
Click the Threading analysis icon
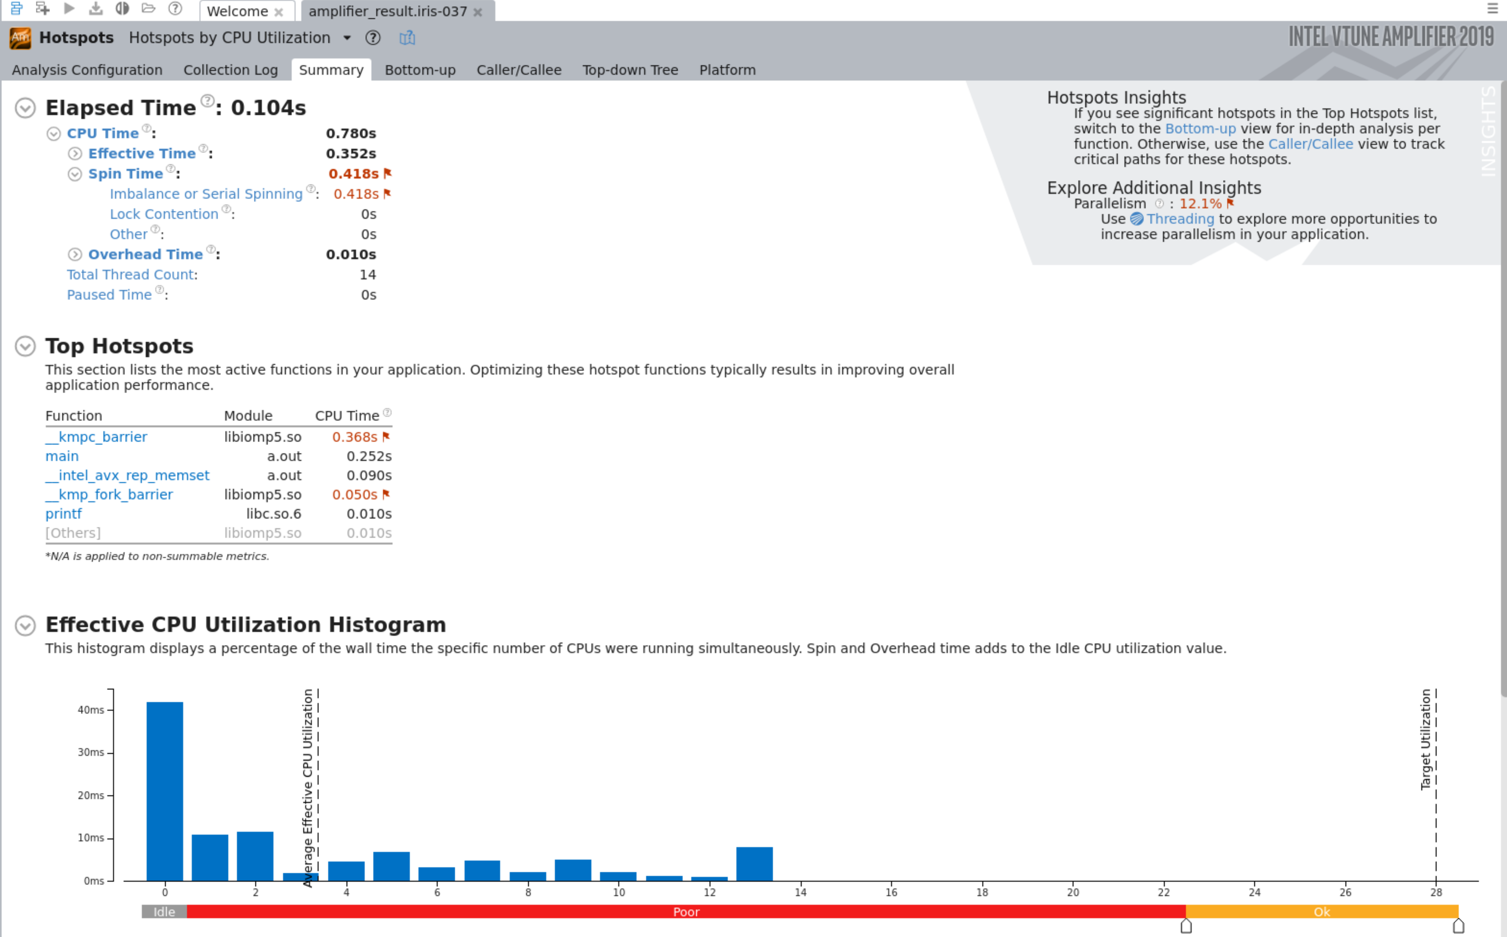[x=1136, y=219]
